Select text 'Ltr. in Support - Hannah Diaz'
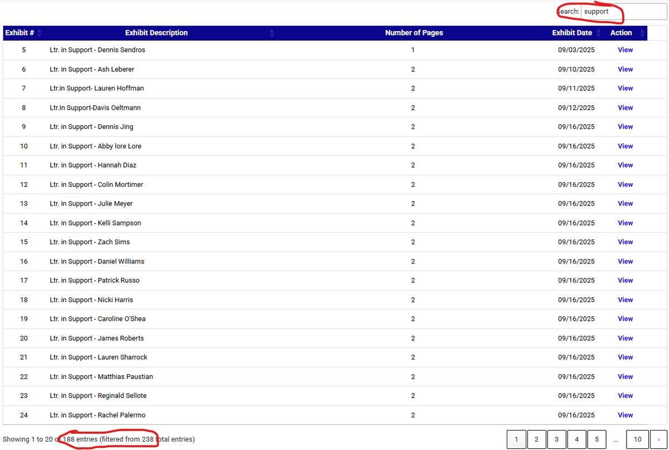The image size is (669, 450). click(93, 165)
